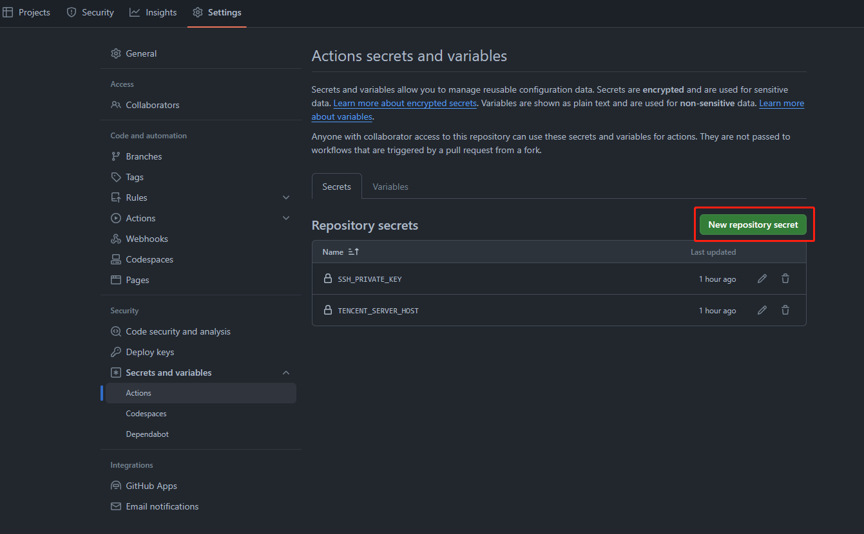Sort secrets using the Name sort arrow icon
This screenshot has height=534, width=864.
(353, 252)
